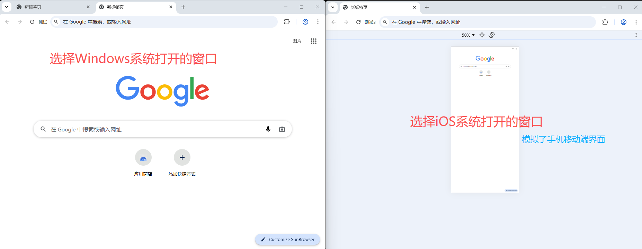The width and height of the screenshot is (642, 249).
Task: Close the 新标签页 tab in right window
Action: tap(414, 7)
